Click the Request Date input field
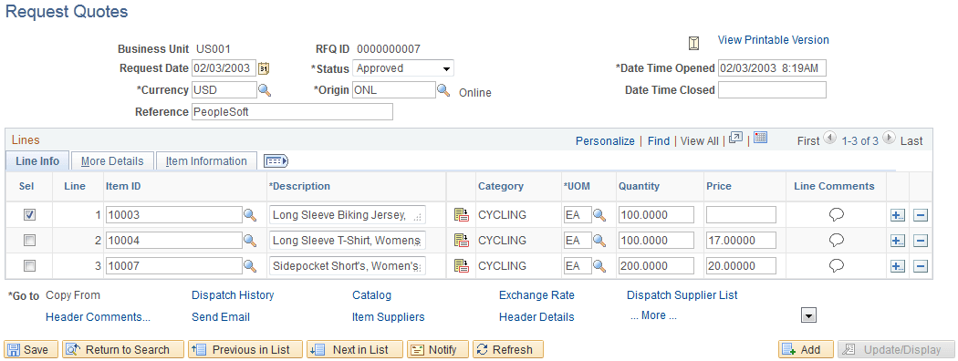Image resolution: width=958 pixels, height=361 pixels. pyautogui.click(x=224, y=68)
